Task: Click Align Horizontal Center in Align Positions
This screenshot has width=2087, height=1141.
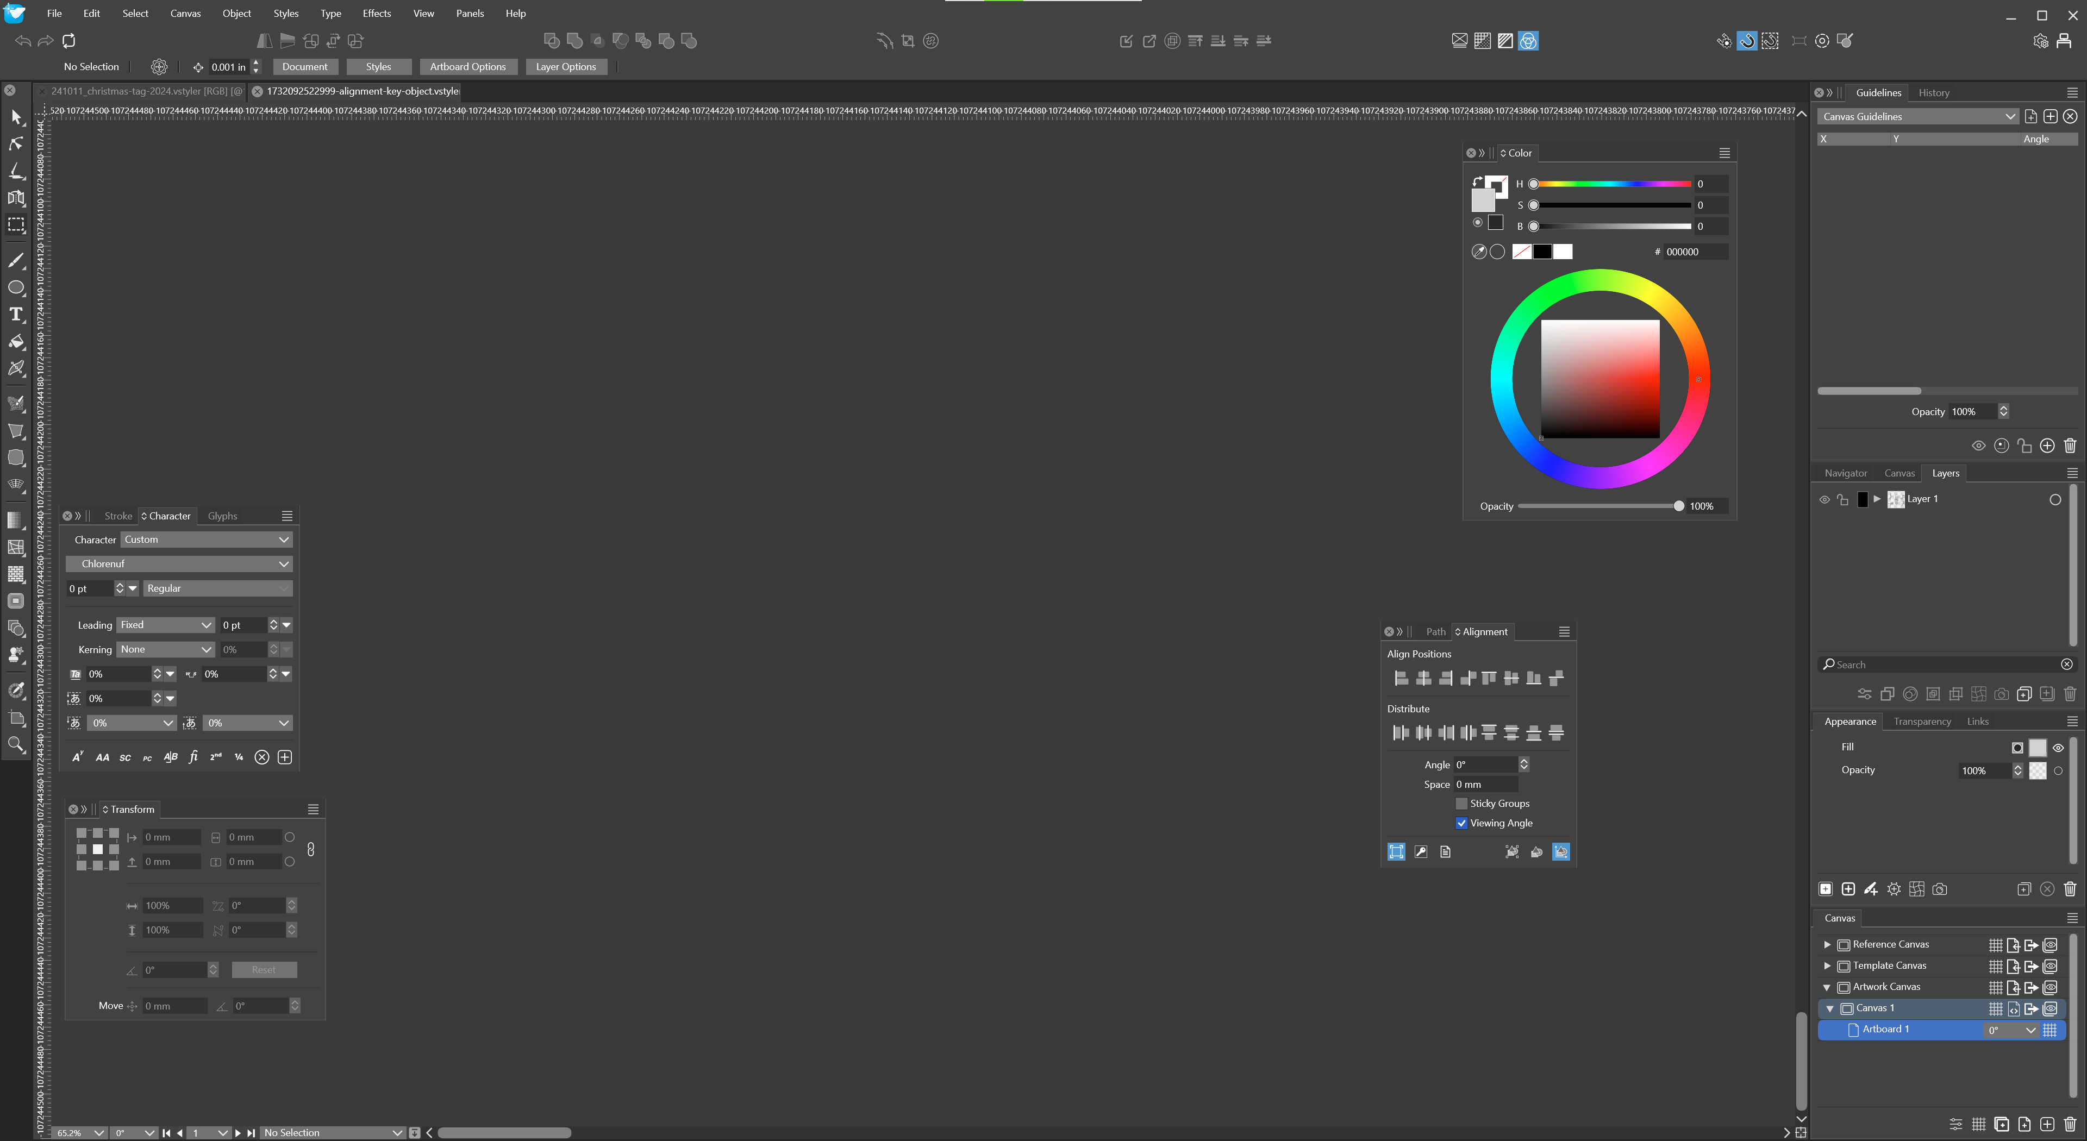Action: pyautogui.click(x=1423, y=678)
